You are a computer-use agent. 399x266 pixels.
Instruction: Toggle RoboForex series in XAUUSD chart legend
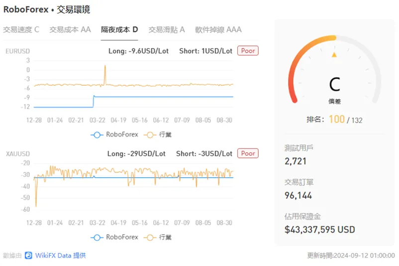[x=114, y=237]
